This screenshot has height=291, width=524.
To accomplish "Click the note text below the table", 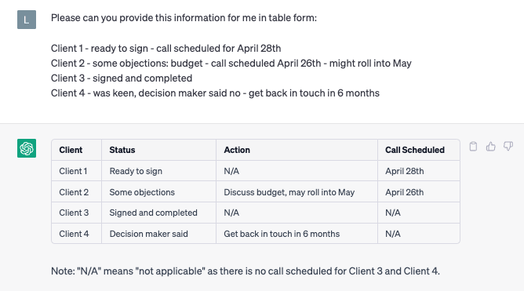I will (246, 271).
